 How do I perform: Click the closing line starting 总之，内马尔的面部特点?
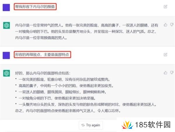[x=68, y=111]
